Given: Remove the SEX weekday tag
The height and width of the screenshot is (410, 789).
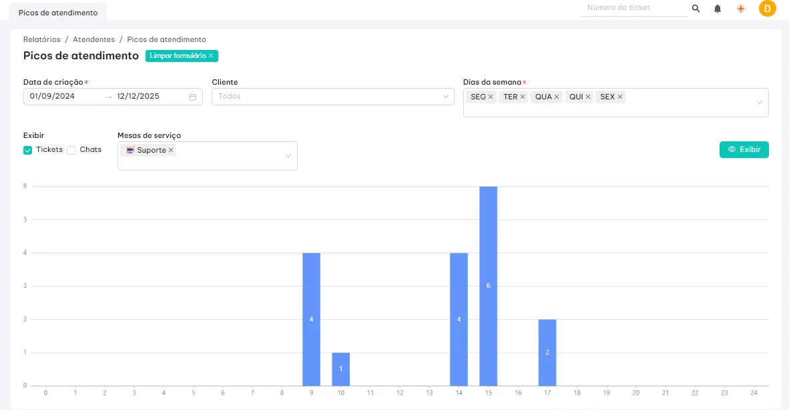Looking at the screenshot, I should click(x=620, y=97).
